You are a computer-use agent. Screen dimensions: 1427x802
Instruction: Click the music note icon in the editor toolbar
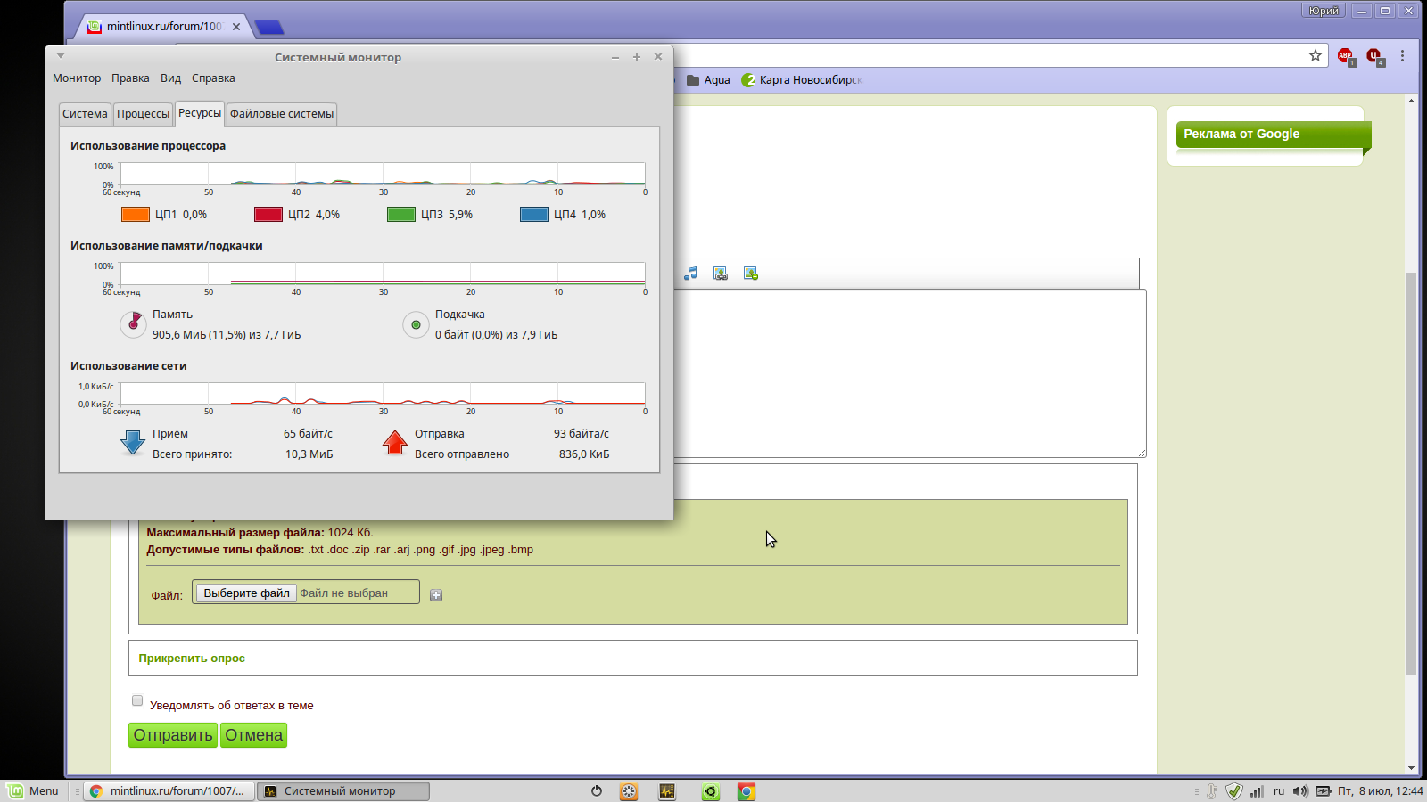[690, 274]
